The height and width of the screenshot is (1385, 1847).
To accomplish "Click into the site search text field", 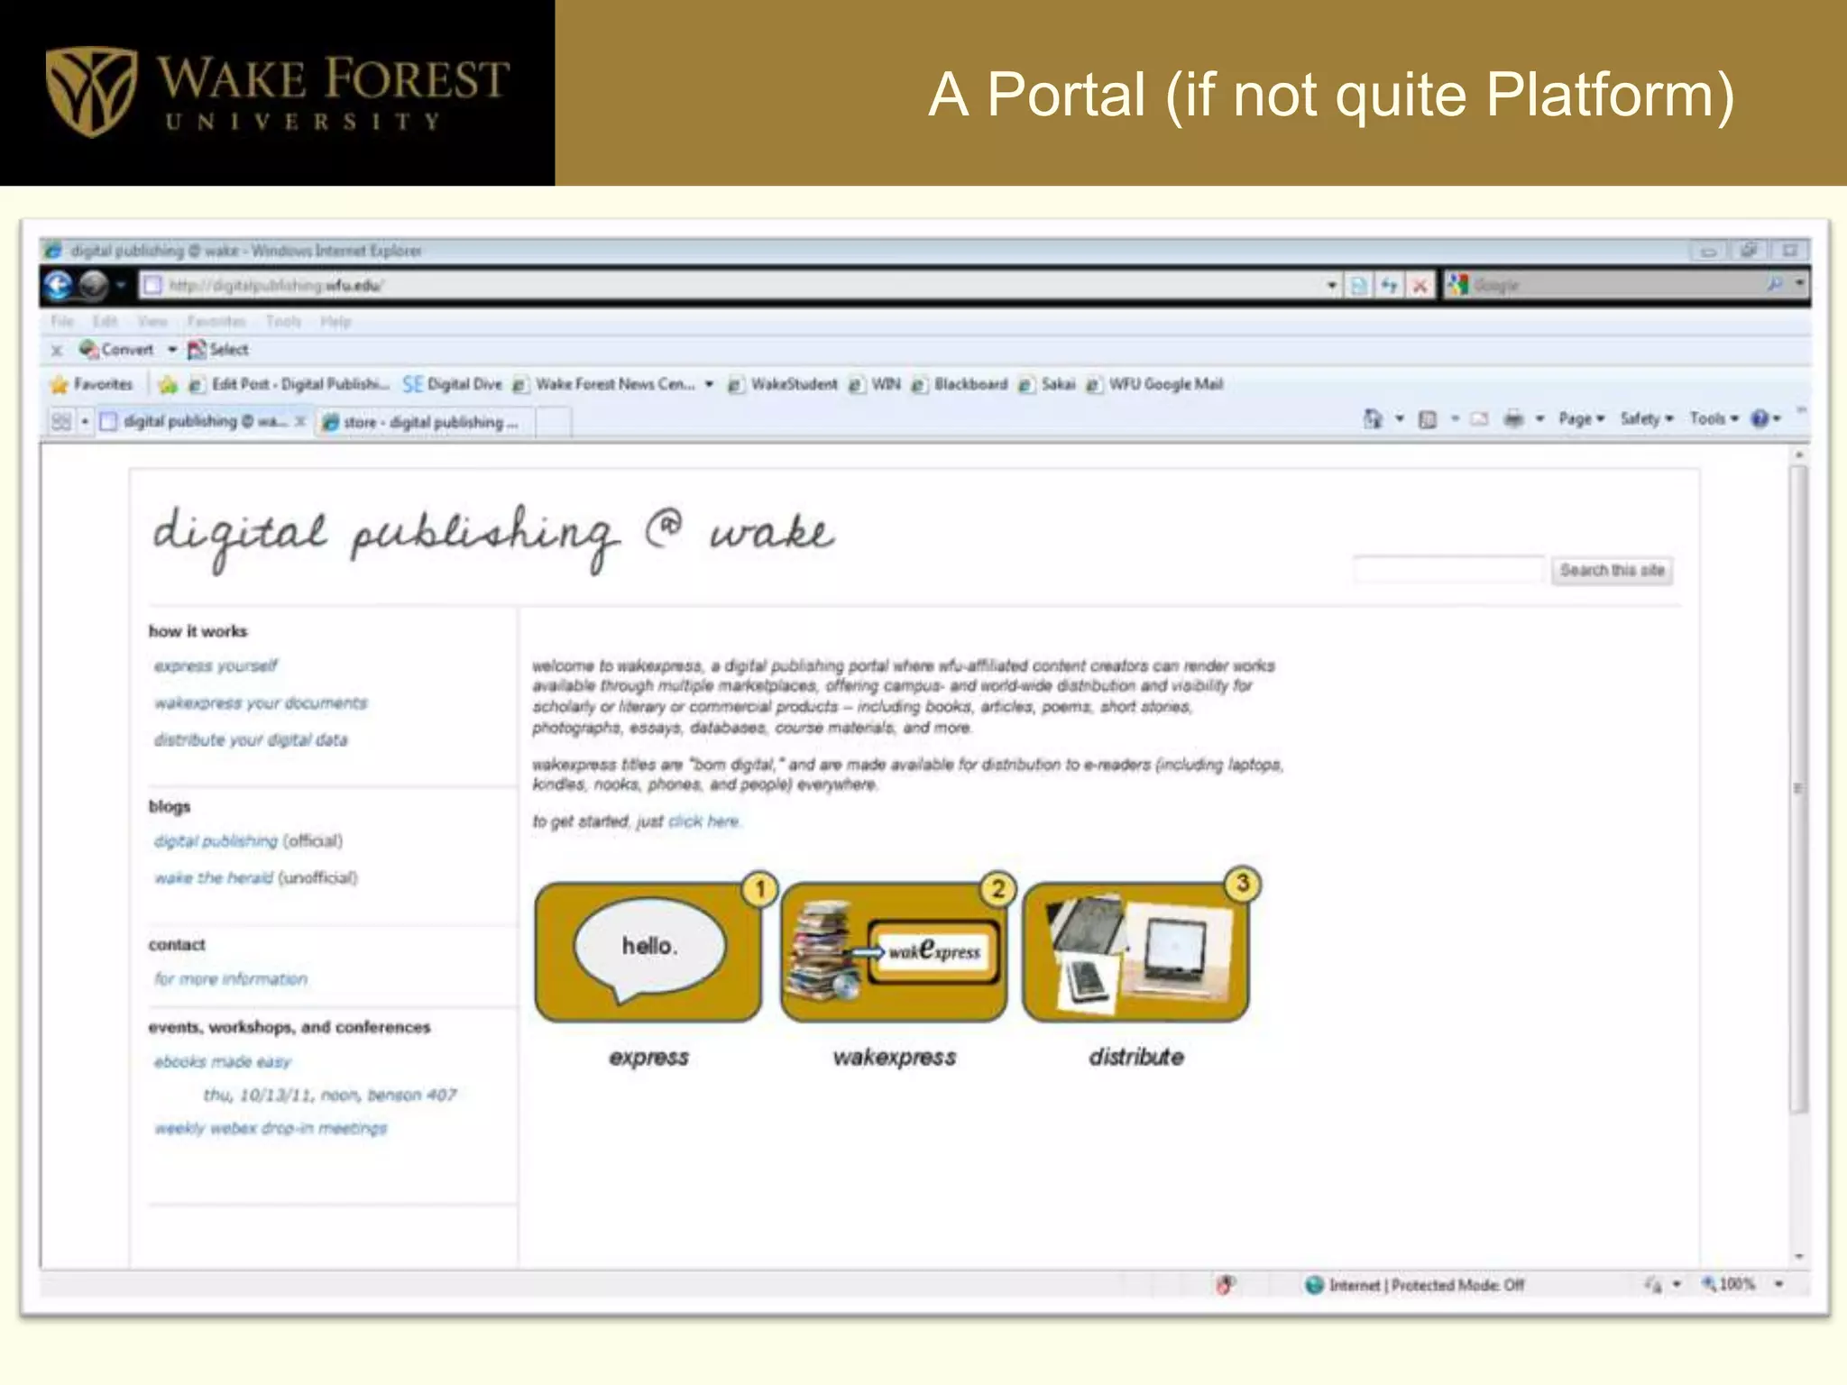I will (1448, 570).
